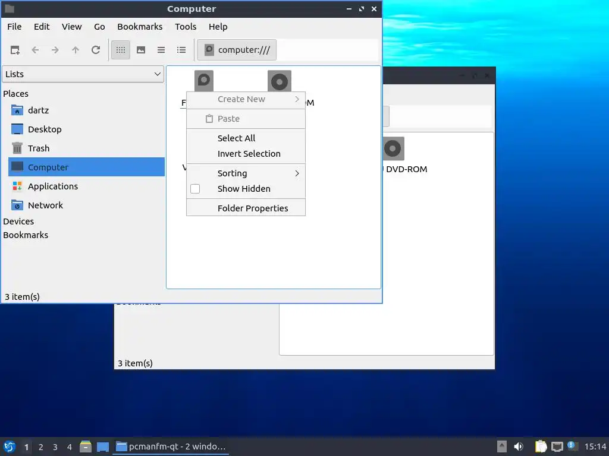
Task: Switch to thumbnail view mode
Action: click(141, 50)
